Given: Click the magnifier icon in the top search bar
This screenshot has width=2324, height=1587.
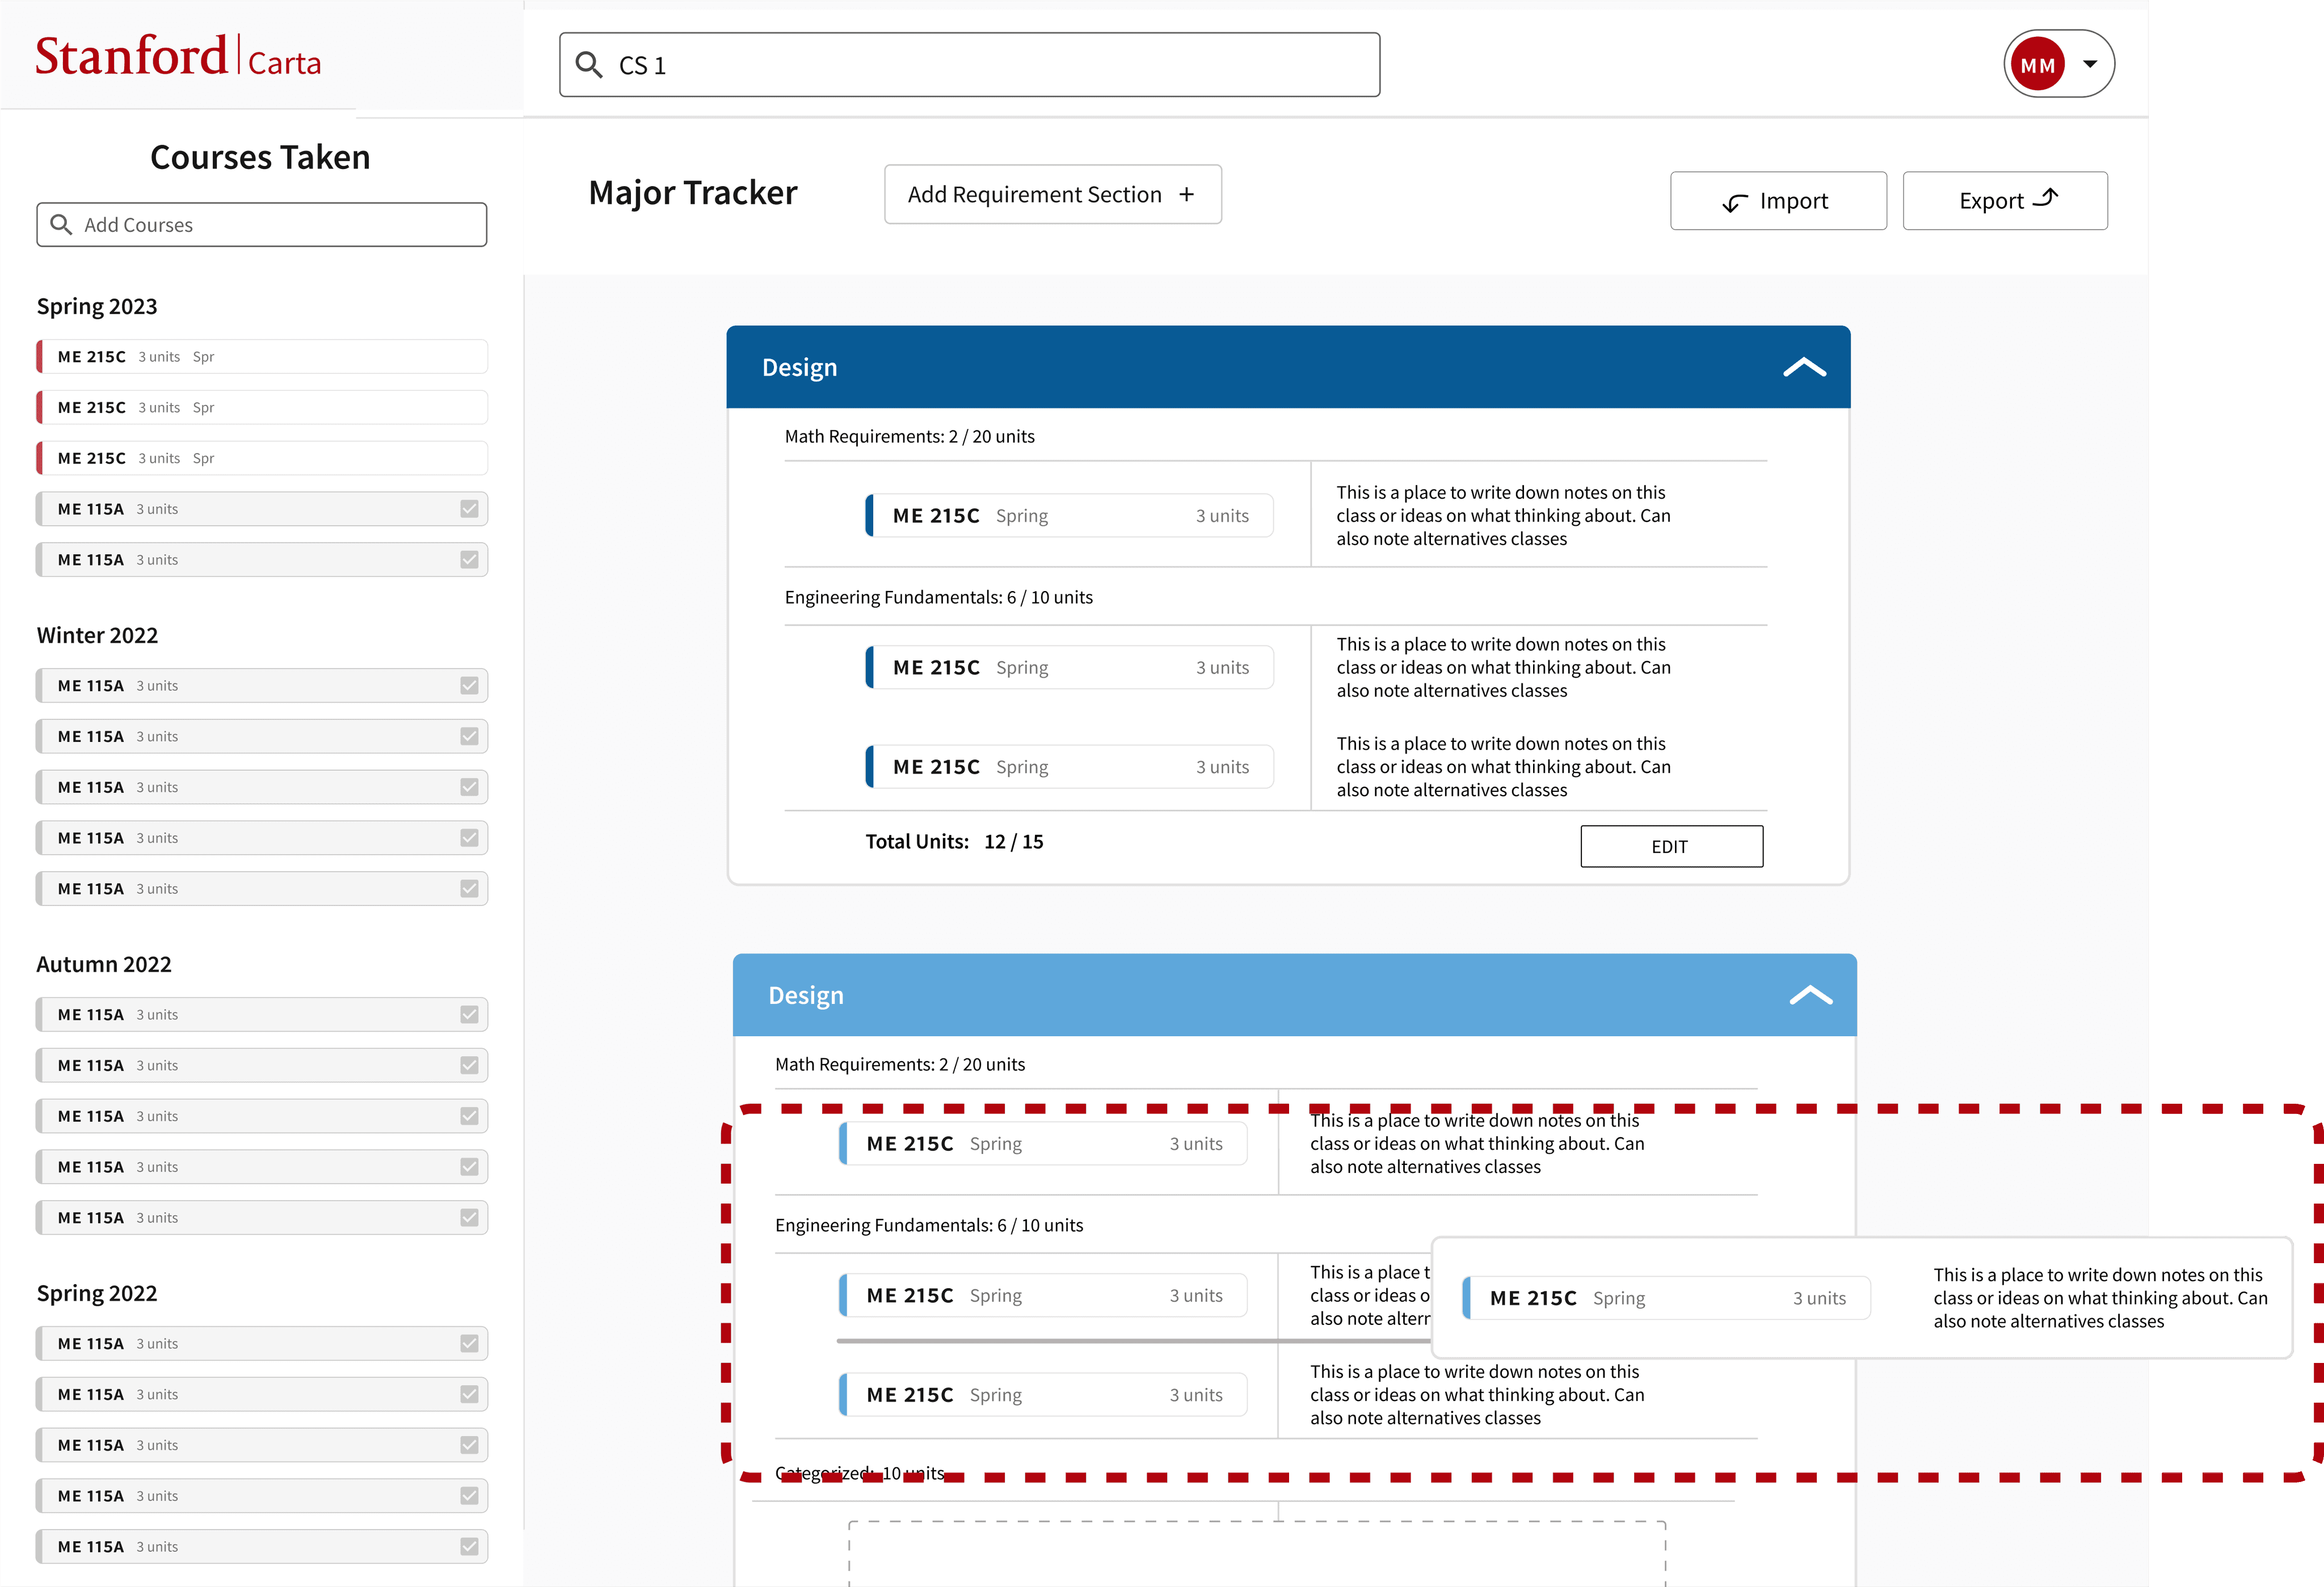Looking at the screenshot, I should click(589, 65).
